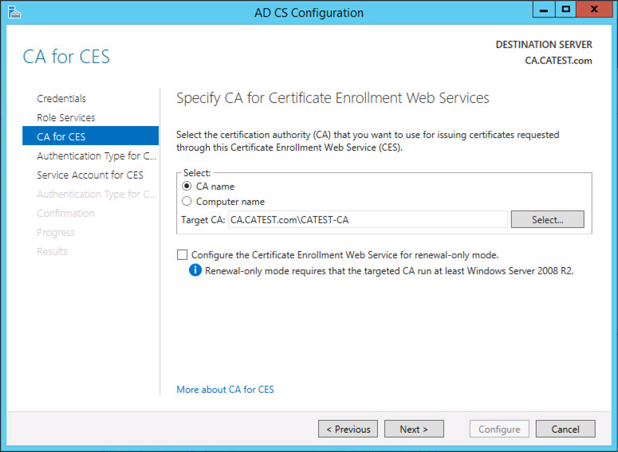This screenshot has width=618, height=452.
Task: Click the greyed-out Configure button
Action: pos(499,429)
